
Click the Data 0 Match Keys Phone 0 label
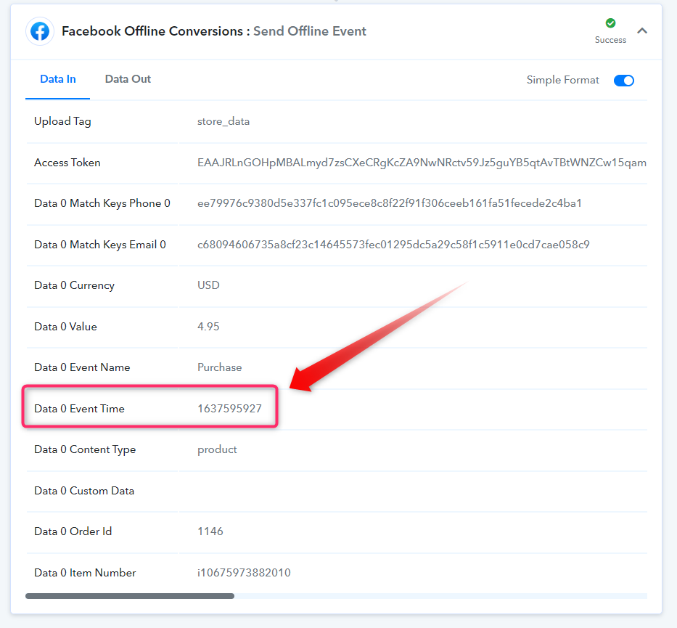[102, 203]
